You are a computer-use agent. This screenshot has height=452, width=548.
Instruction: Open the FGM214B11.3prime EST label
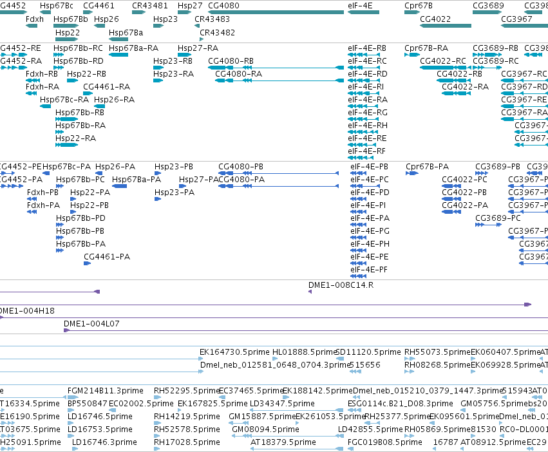[x=106, y=391]
